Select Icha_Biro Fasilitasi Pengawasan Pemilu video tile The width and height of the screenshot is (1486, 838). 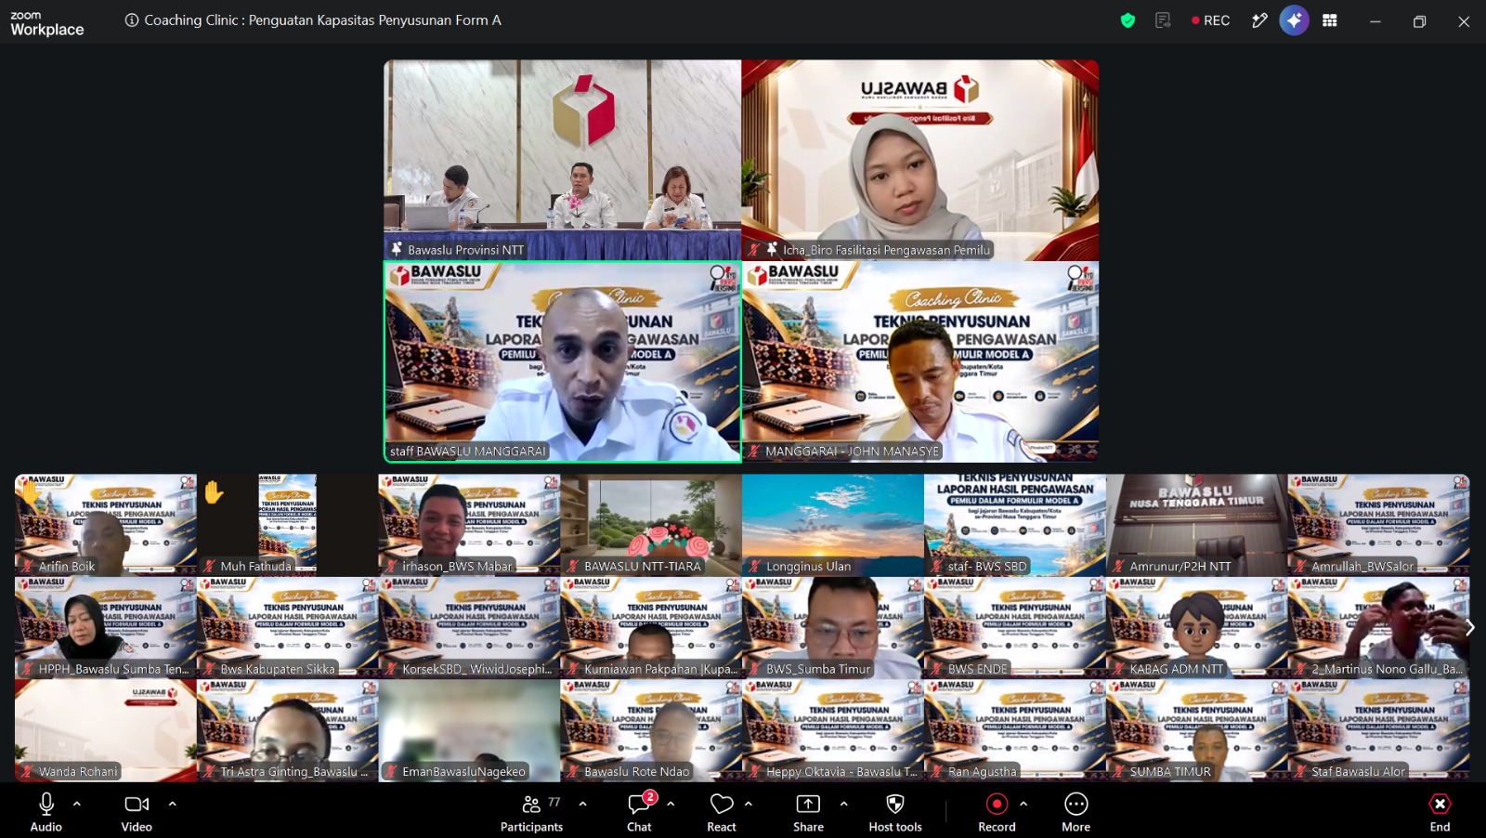pyautogui.click(x=919, y=160)
